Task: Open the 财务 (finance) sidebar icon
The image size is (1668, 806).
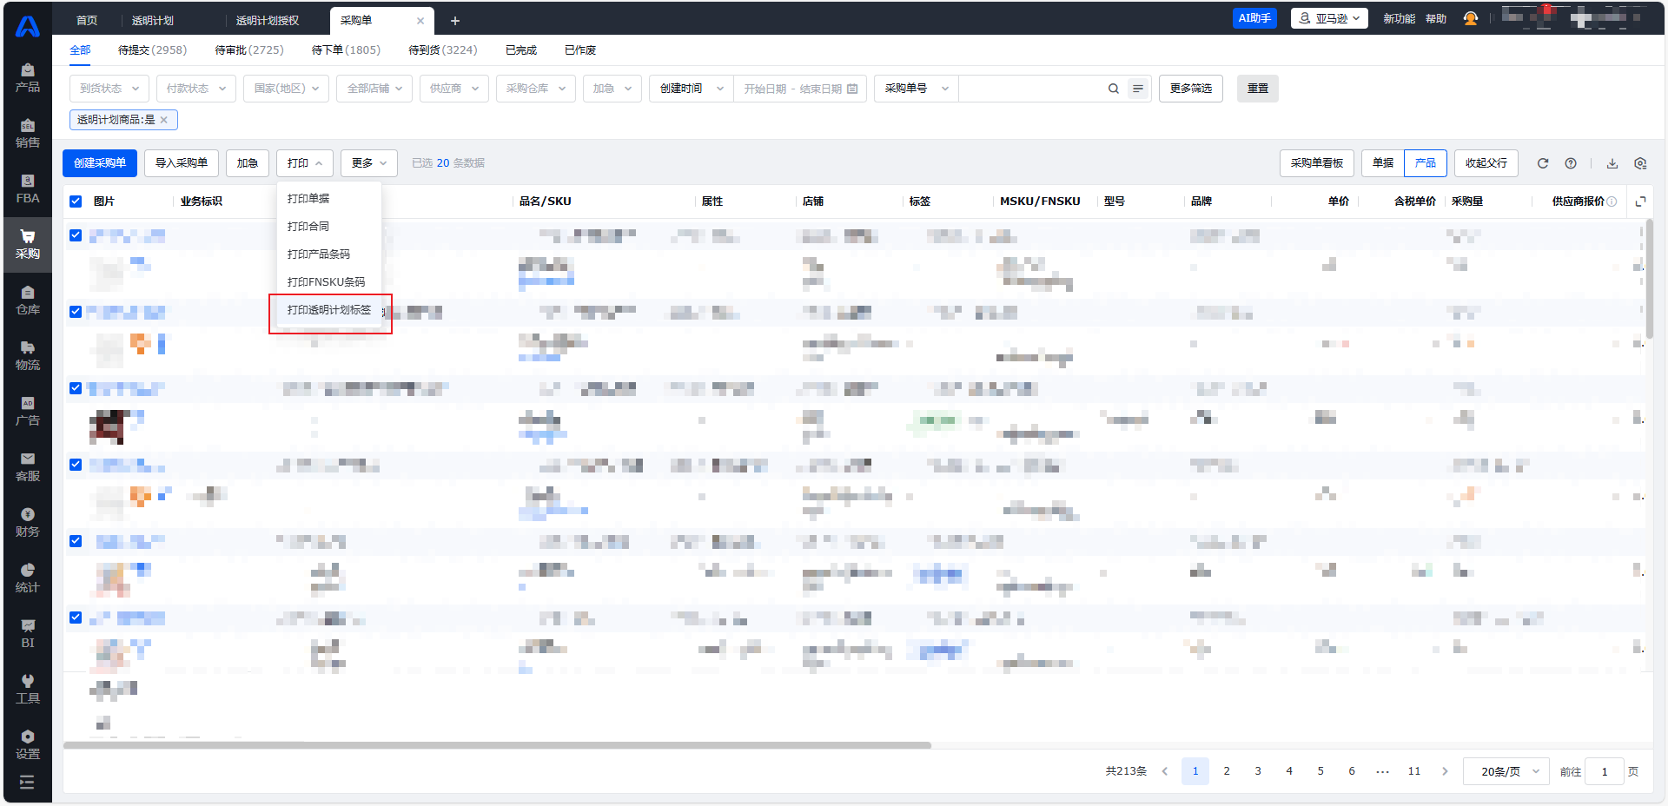Action: click(28, 522)
